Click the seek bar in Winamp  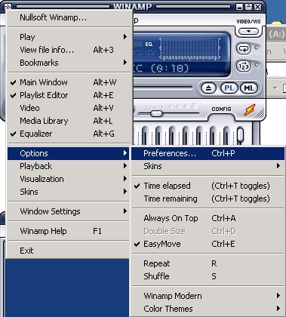[x=163, y=88]
